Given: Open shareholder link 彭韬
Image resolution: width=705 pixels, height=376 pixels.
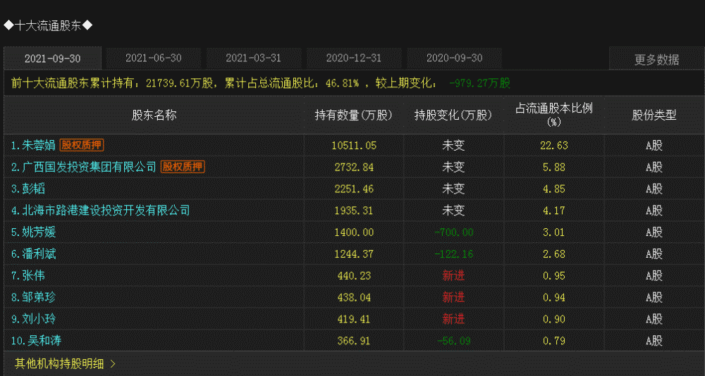Looking at the screenshot, I should click(34, 189).
